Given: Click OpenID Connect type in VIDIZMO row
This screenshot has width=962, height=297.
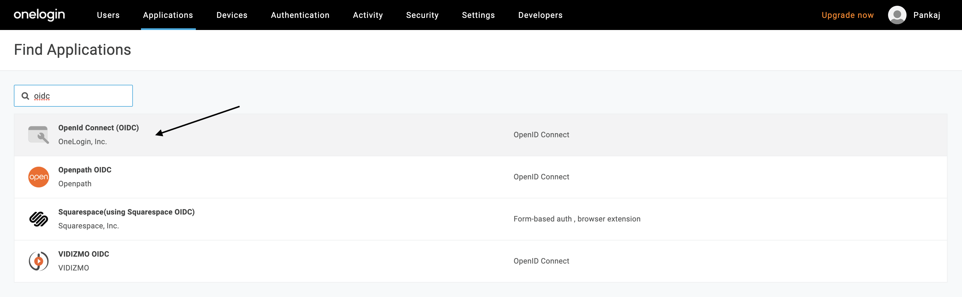Looking at the screenshot, I should [541, 261].
